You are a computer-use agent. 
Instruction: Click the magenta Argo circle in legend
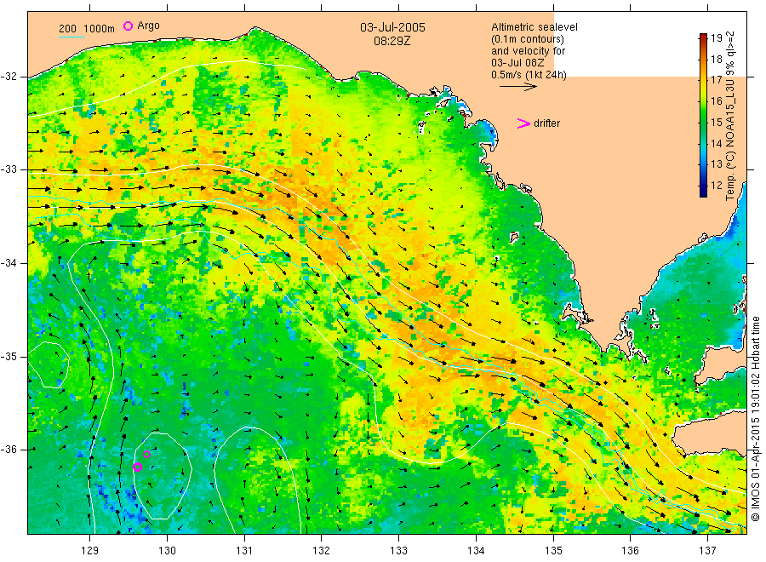pos(128,26)
